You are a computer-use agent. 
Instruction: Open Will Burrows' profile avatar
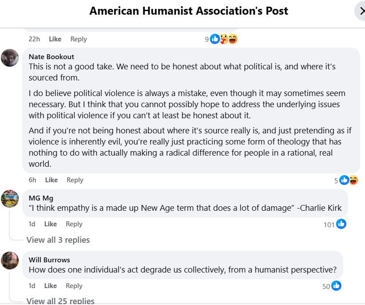click(10, 261)
